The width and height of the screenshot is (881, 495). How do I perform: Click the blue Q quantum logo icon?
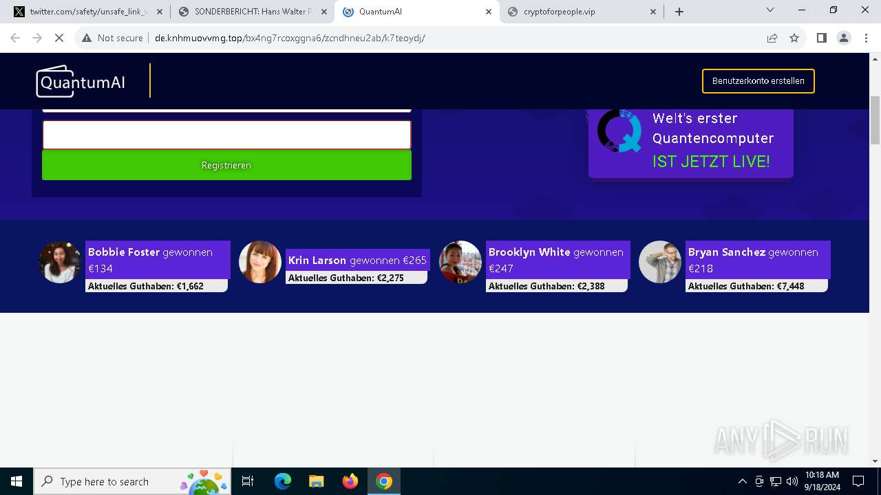click(619, 131)
